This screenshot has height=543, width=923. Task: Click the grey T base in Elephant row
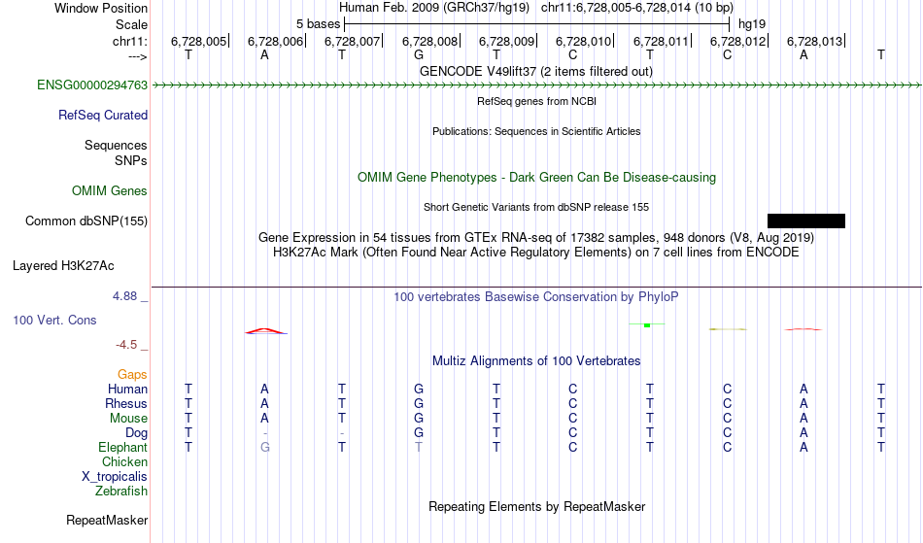pos(419,448)
